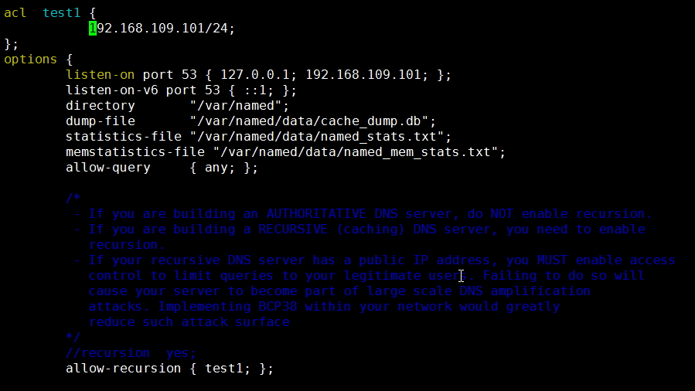
Task: Click the allow-recursion directive
Action: [123, 369]
